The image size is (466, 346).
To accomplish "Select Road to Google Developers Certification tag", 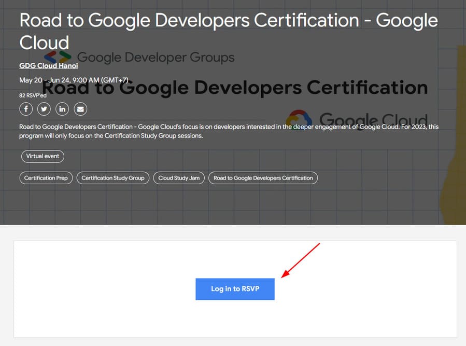I will pos(263,178).
